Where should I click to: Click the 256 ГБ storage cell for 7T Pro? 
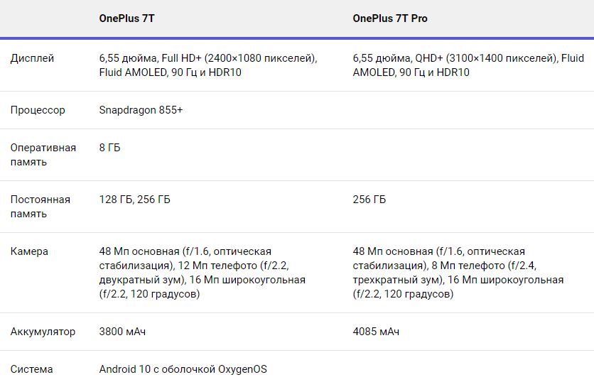pos(369,200)
